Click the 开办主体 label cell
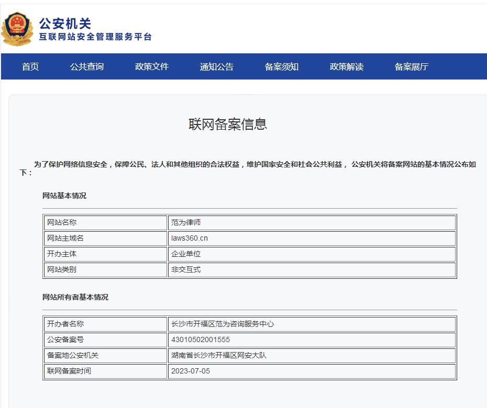 coord(106,254)
